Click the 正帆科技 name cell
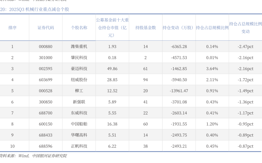This screenshot has height=163, width=262. pos(79,146)
